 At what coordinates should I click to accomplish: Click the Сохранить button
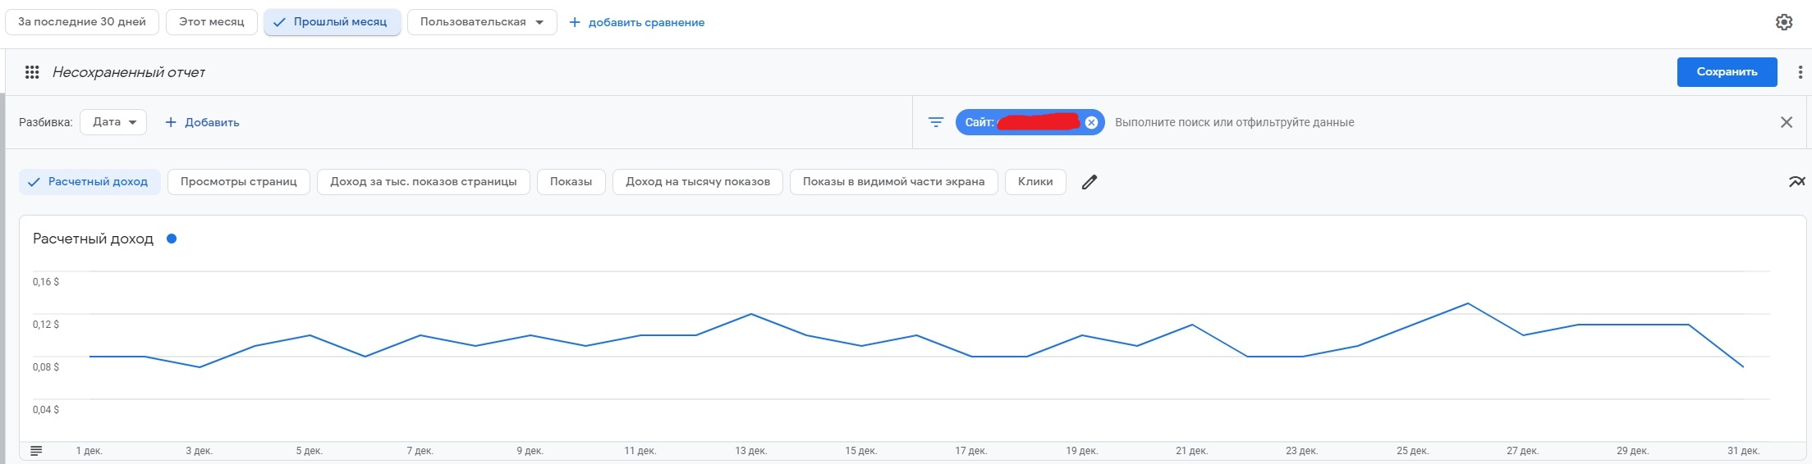1727,72
